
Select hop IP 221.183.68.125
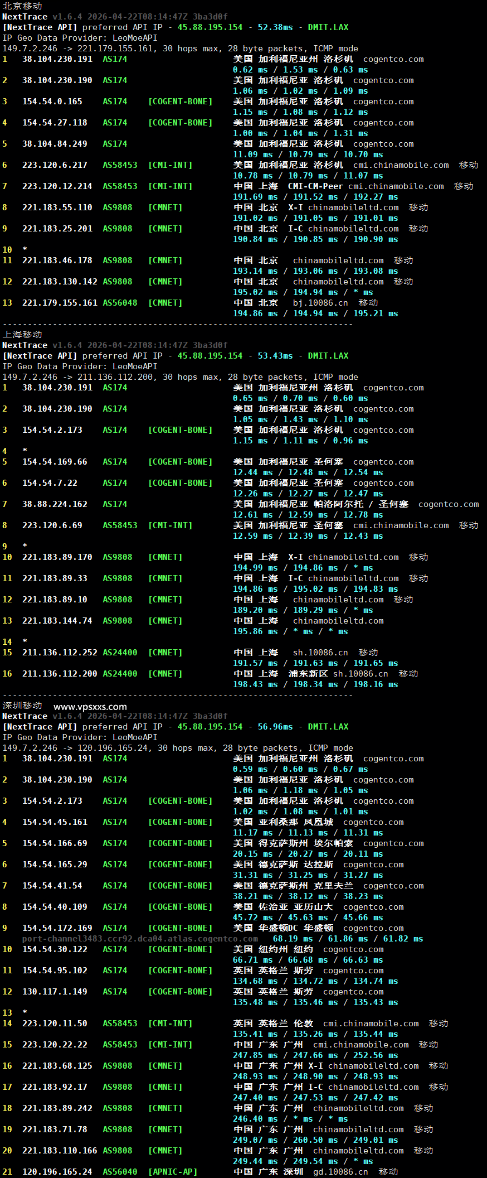click(57, 1066)
